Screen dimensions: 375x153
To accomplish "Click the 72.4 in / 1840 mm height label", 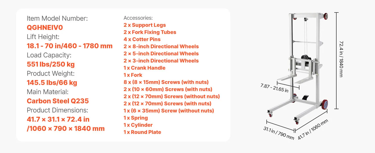I will (x=341, y=60).
